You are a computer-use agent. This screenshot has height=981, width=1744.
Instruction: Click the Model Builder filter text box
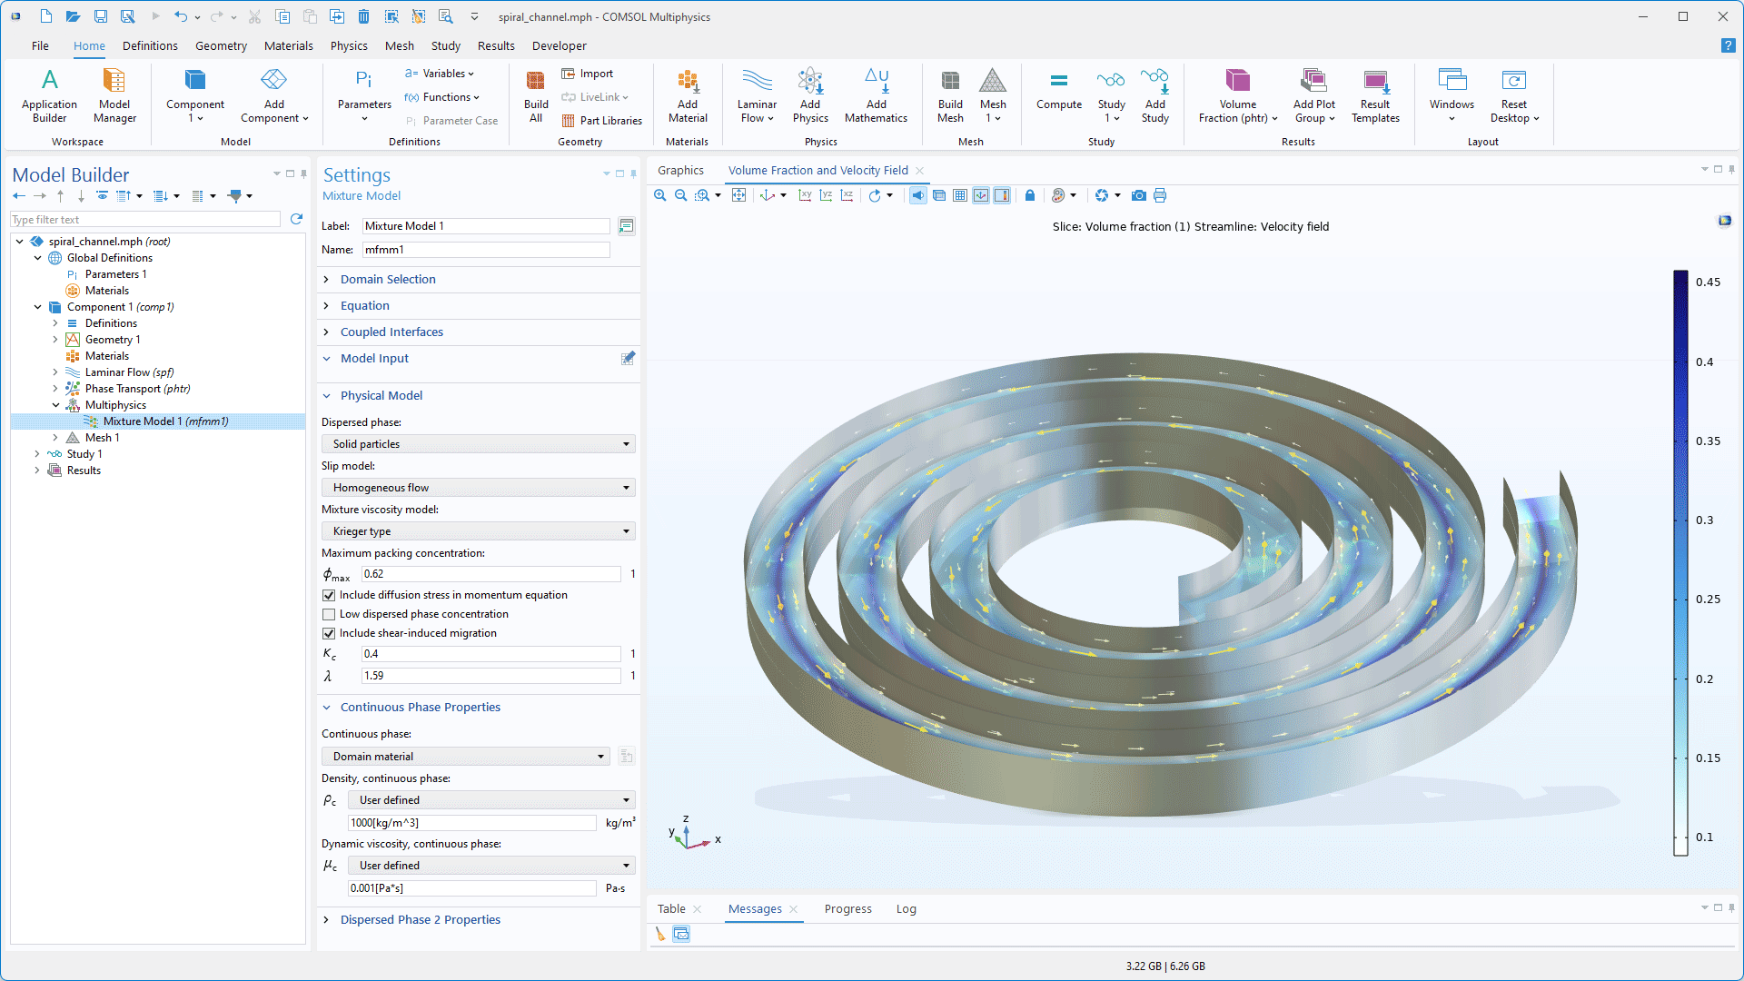[x=145, y=220]
